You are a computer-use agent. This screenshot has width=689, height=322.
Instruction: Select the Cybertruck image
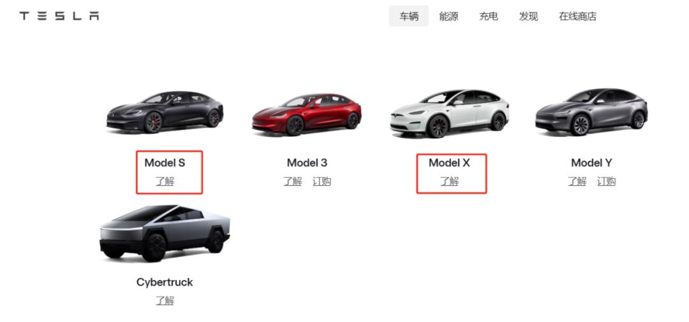coord(165,233)
